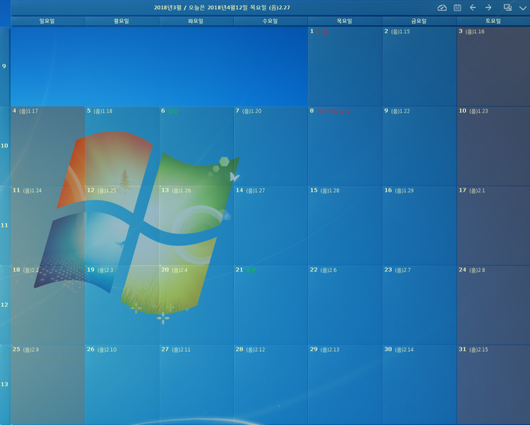
Task: Select the date cell for 12 (음)1.25
Action: click(x=122, y=225)
